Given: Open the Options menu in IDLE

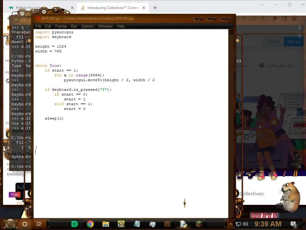Looking at the screenshot, I should click(88, 26).
